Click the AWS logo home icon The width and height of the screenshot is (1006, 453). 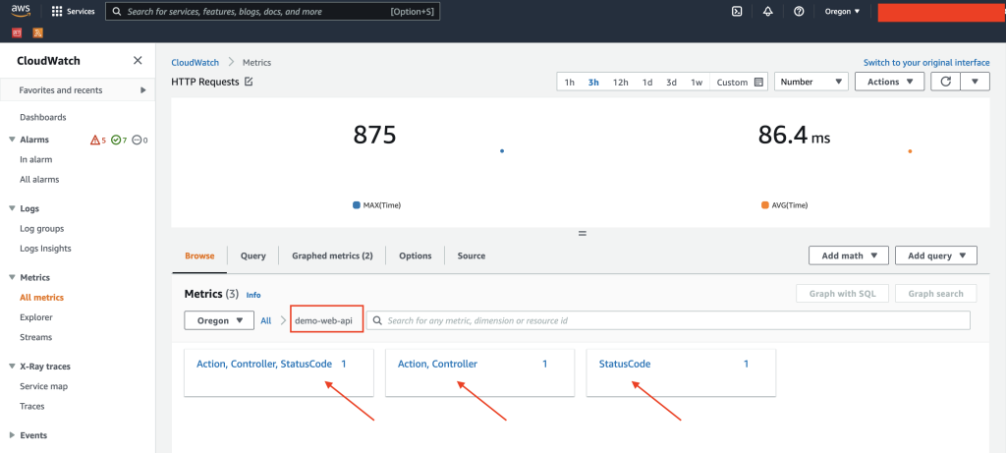(x=21, y=11)
